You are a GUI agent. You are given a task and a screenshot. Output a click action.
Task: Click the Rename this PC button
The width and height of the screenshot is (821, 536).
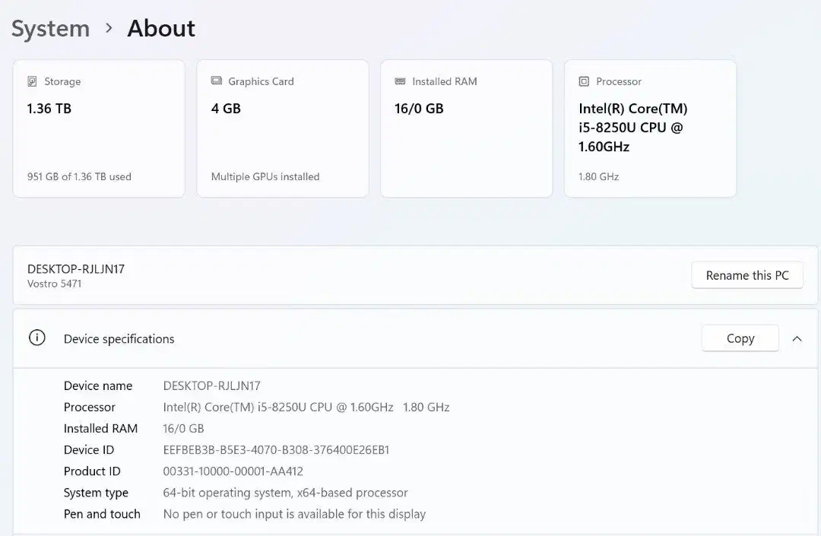747,275
